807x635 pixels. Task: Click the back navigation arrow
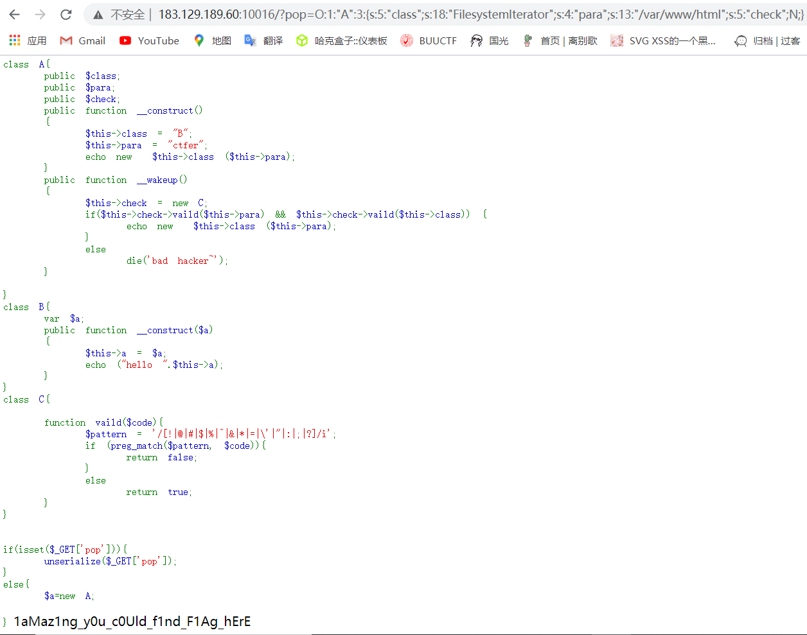[13, 13]
